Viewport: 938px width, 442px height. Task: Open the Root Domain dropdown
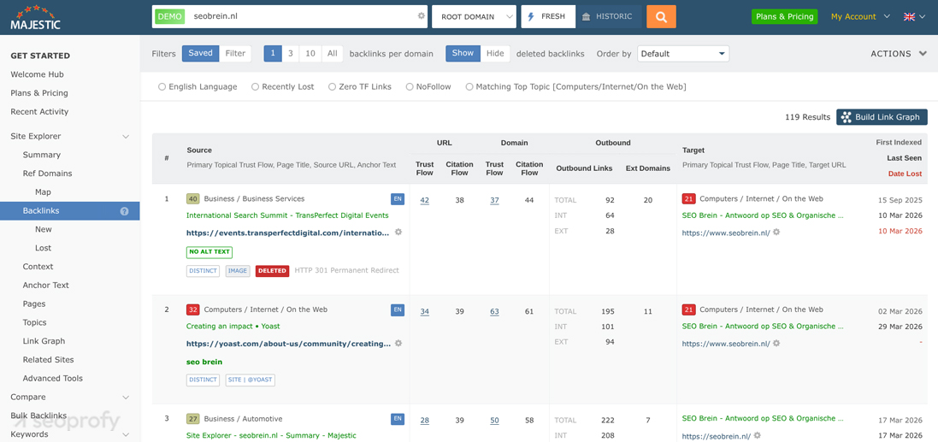(475, 16)
